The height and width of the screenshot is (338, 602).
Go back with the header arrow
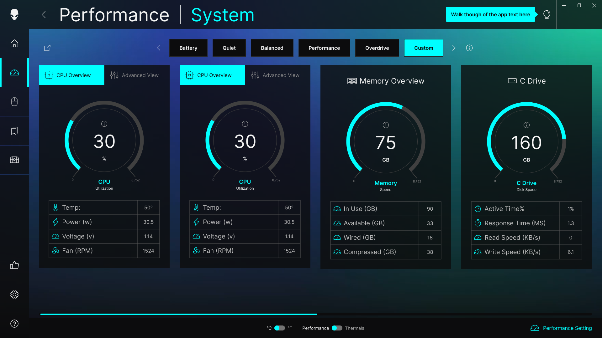click(44, 14)
